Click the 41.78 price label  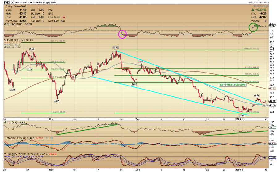[x=265, y=106]
